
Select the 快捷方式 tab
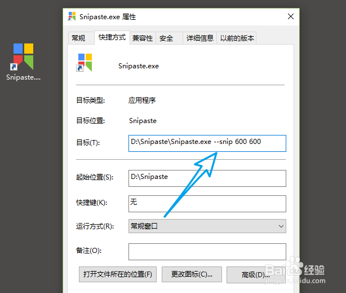pos(112,37)
